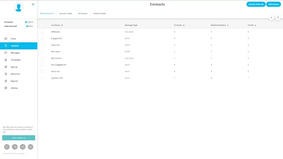Click the search magnifier icon above table
The width and height of the screenshot is (283, 159).
click(278, 17)
